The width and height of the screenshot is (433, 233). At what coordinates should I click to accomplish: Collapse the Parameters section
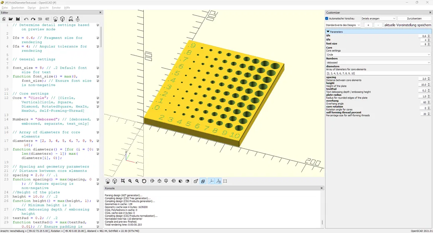click(328, 32)
